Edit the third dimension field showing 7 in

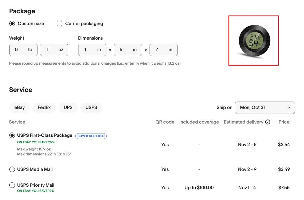coord(164,50)
